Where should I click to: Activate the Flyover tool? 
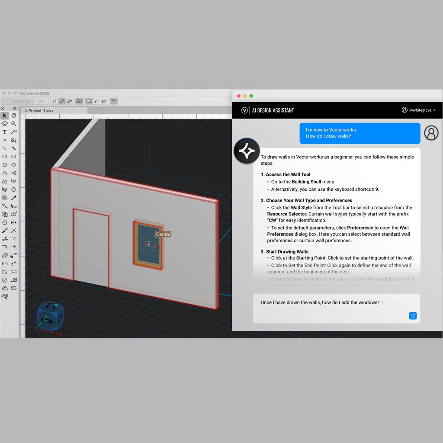coord(4,124)
